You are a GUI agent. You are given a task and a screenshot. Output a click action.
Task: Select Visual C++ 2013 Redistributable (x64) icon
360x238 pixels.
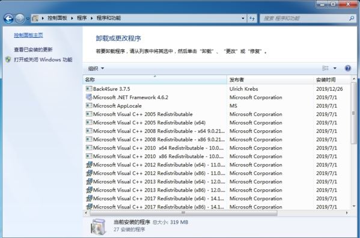pyautogui.click(x=89, y=182)
